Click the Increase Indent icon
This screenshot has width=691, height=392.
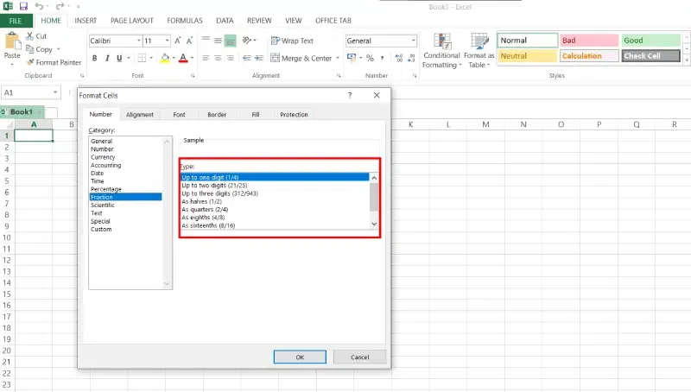[x=259, y=58]
